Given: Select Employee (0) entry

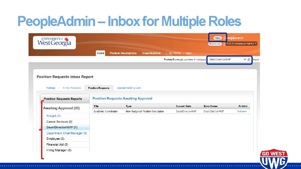Looking at the screenshot, I should [55, 139].
